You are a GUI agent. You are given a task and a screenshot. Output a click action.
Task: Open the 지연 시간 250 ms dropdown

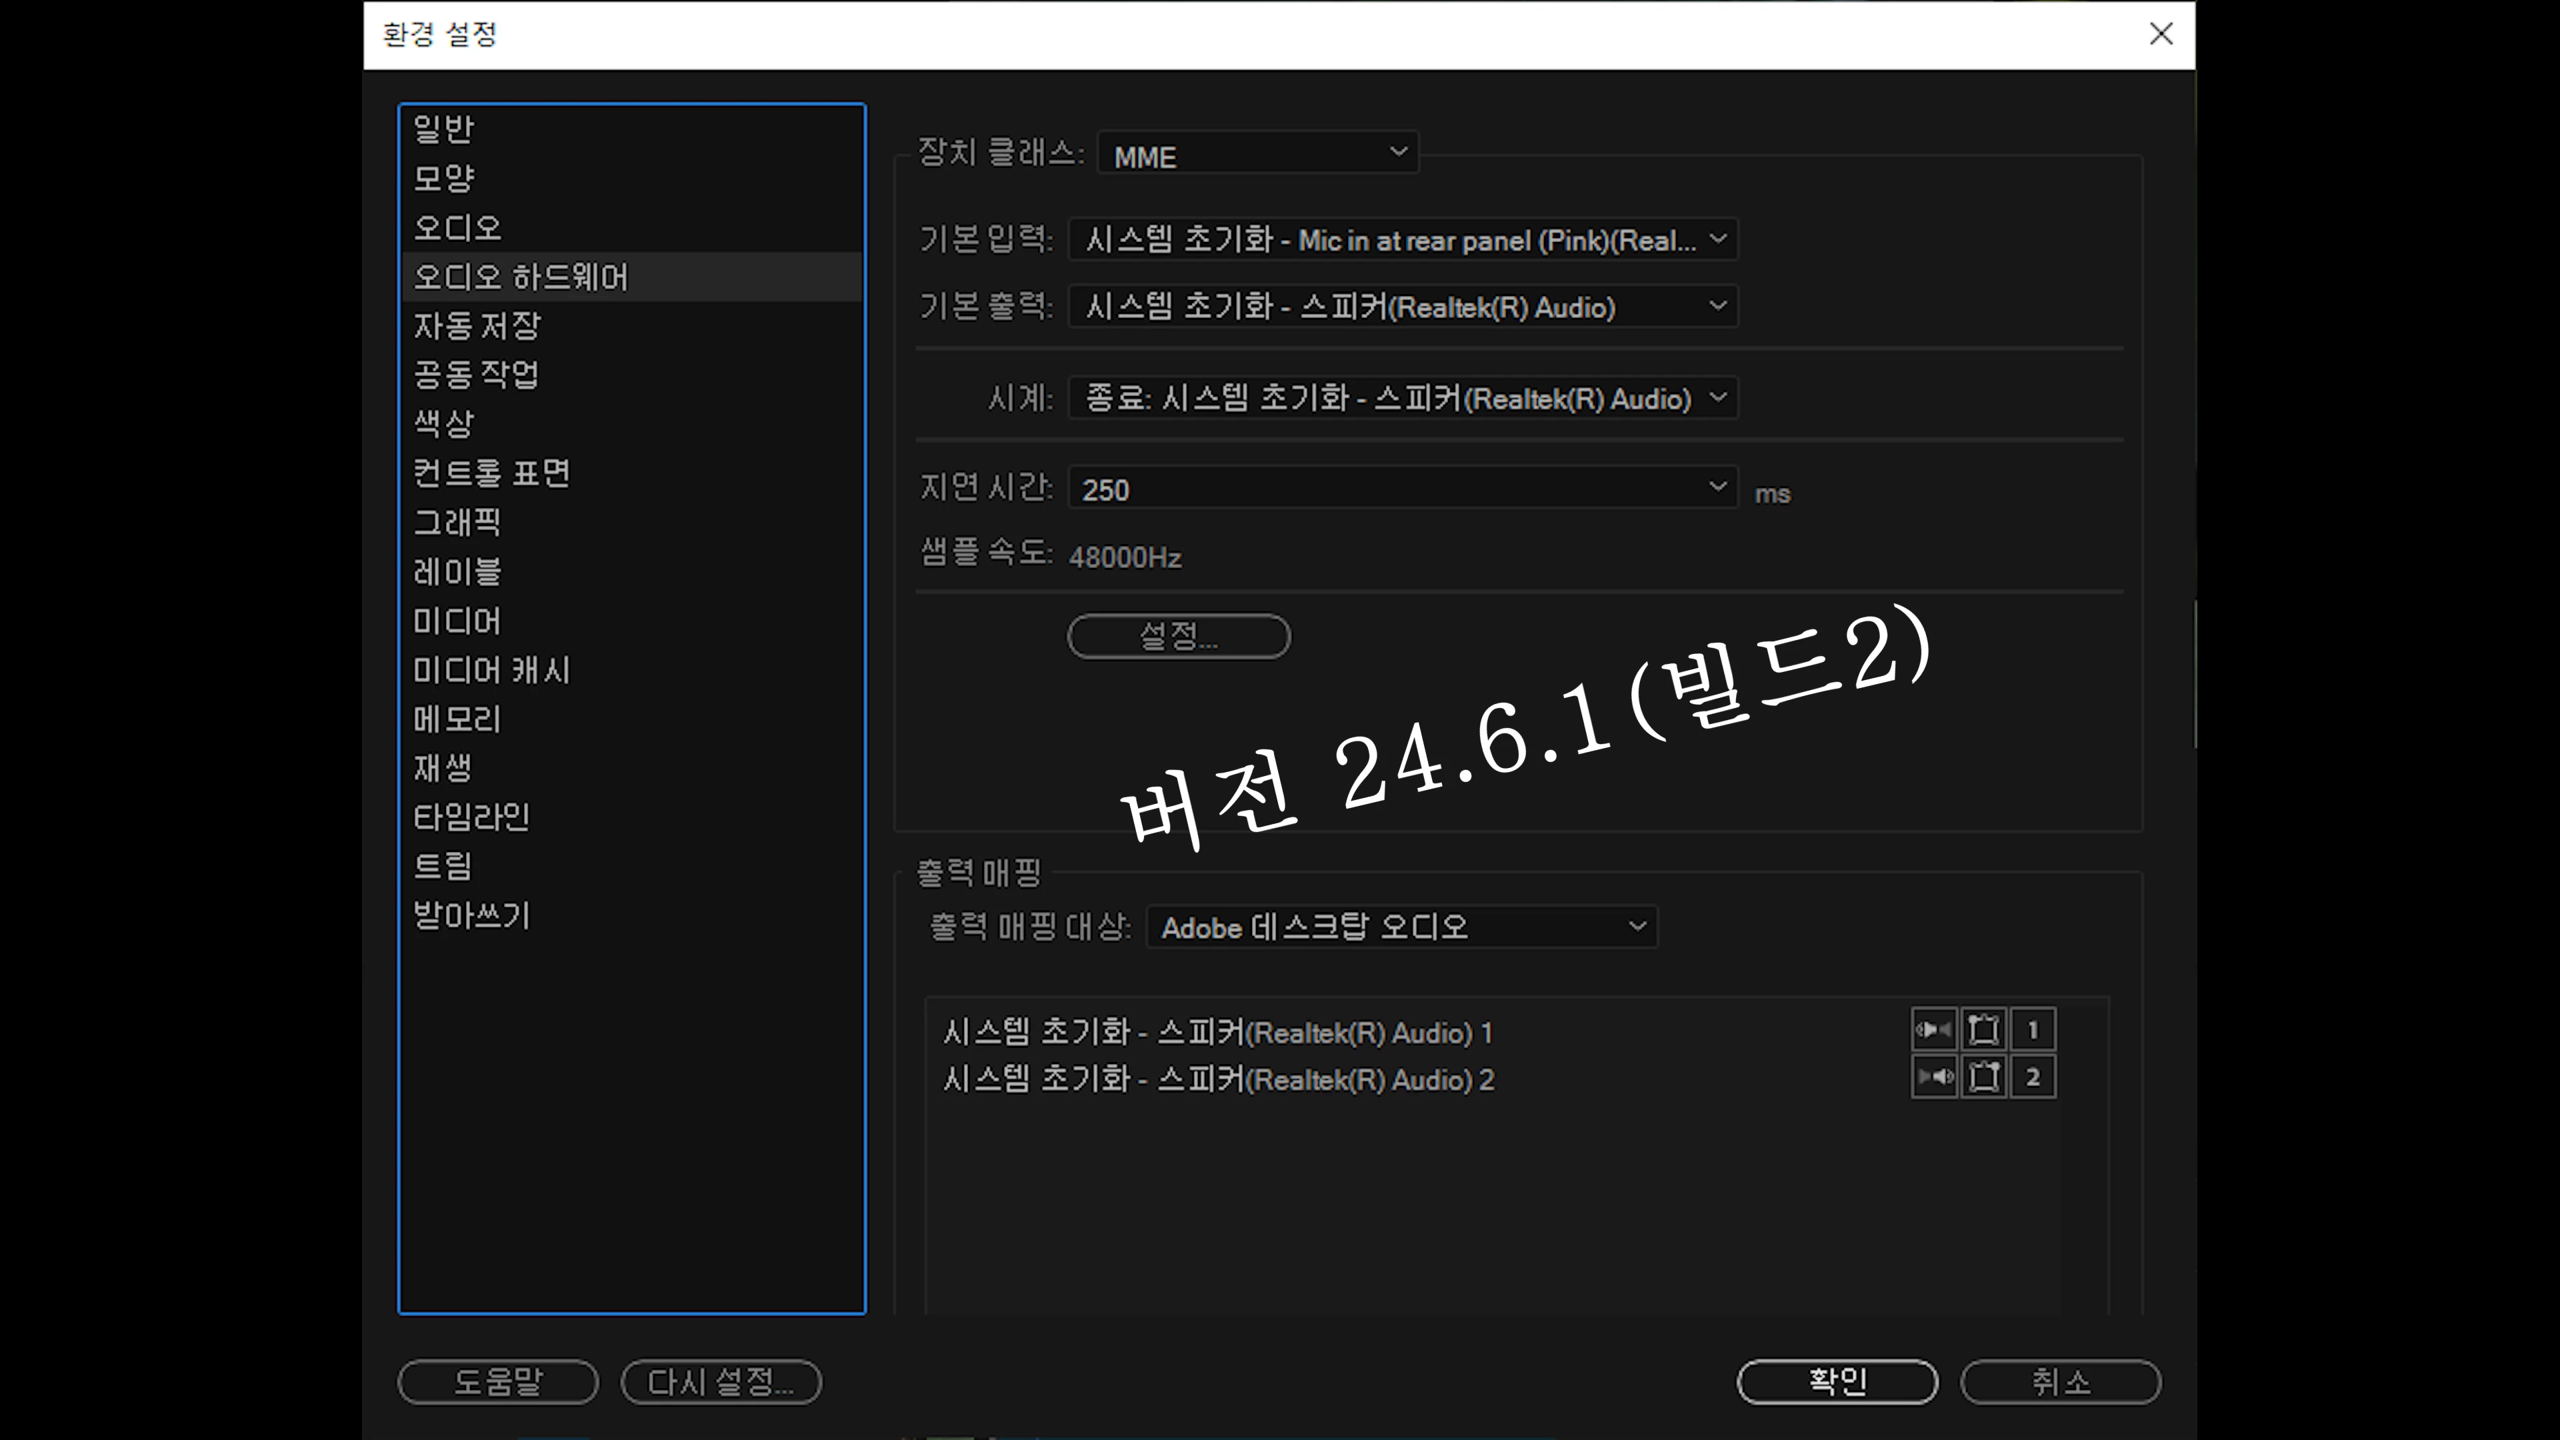(x=1402, y=488)
